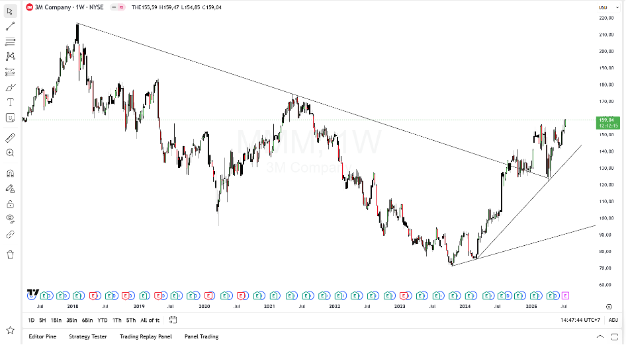Screen dimensions: 626x345
Task: Expand bottom panel with chevron up
Action: (x=600, y=336)
